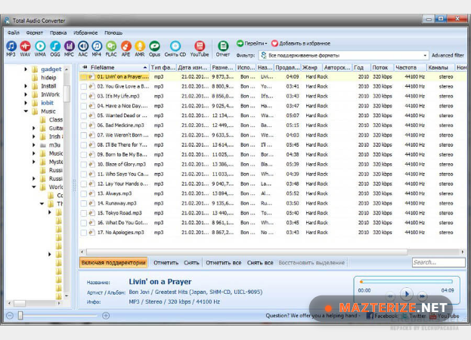Skip to next track in player
Viewport: 471px width, 340px height.
422,296
